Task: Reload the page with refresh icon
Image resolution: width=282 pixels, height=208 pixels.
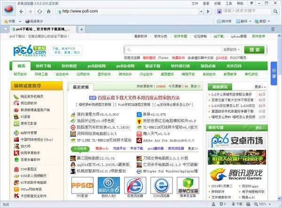Action: [39, 11]
